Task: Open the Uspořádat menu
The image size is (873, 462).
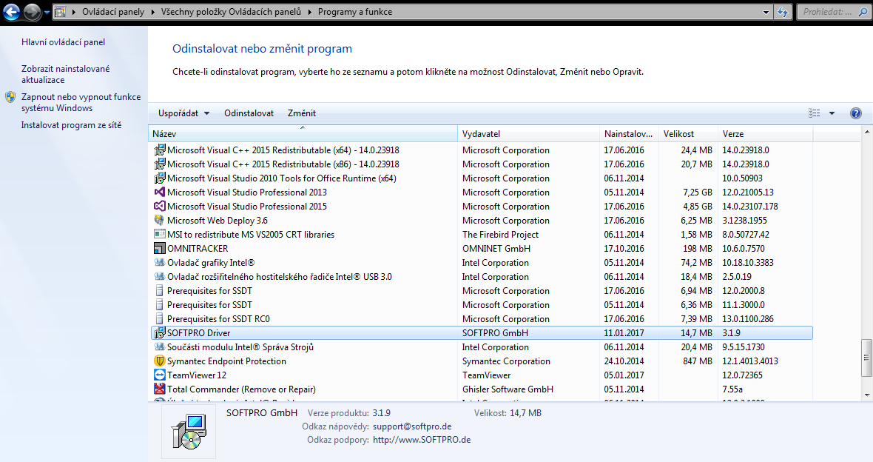Action: coord(183,113)
